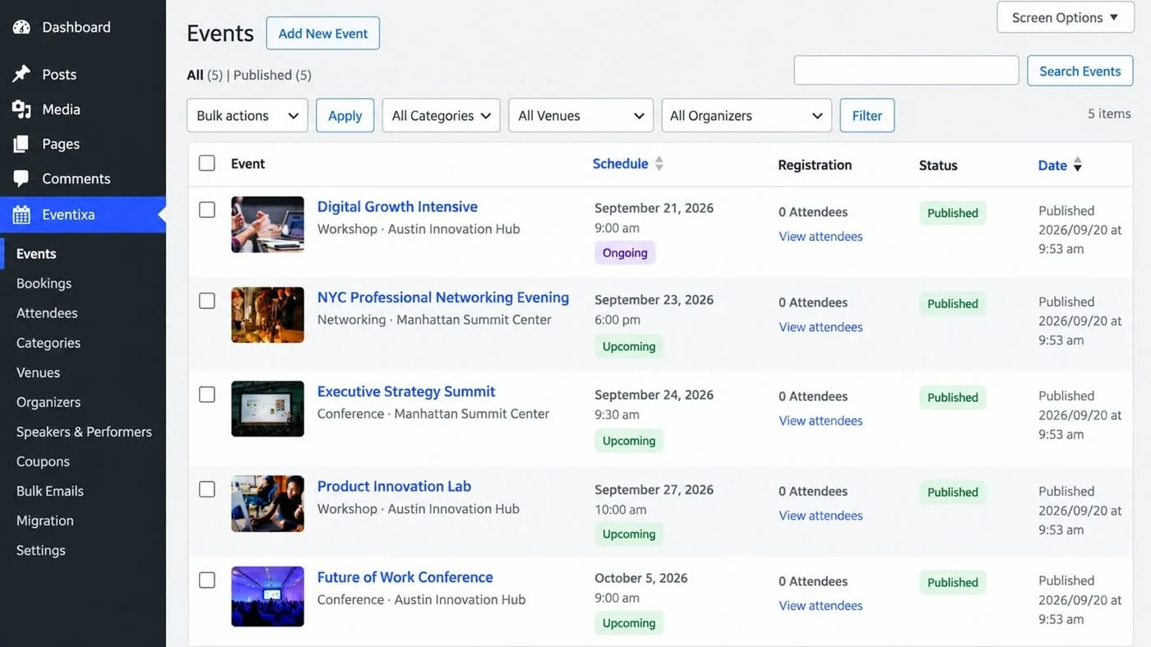Viewport: 1151px width, 647px height.
Task: Click the events search input field
Action: (906, 71)
